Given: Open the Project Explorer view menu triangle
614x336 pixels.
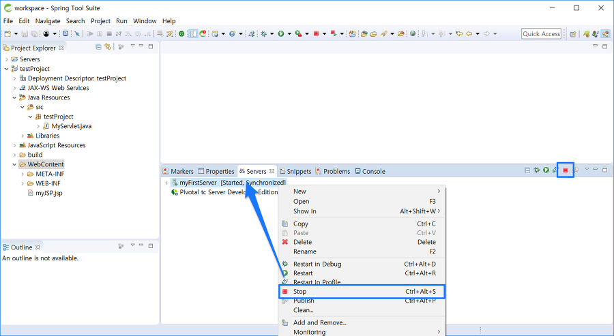Looking at the screenshot, I should 132,46.
